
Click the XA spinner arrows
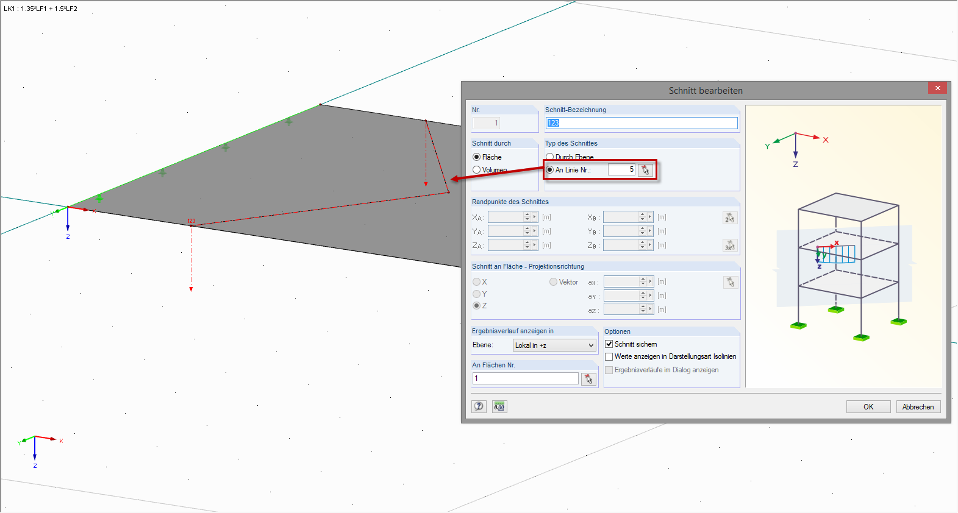(x=527, y=217)
